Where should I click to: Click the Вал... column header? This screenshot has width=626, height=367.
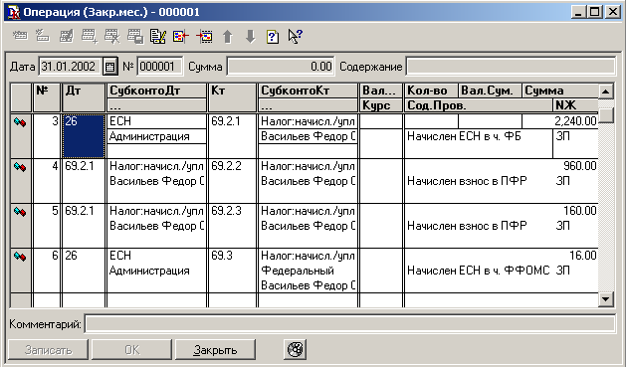(x=381, y=91)
